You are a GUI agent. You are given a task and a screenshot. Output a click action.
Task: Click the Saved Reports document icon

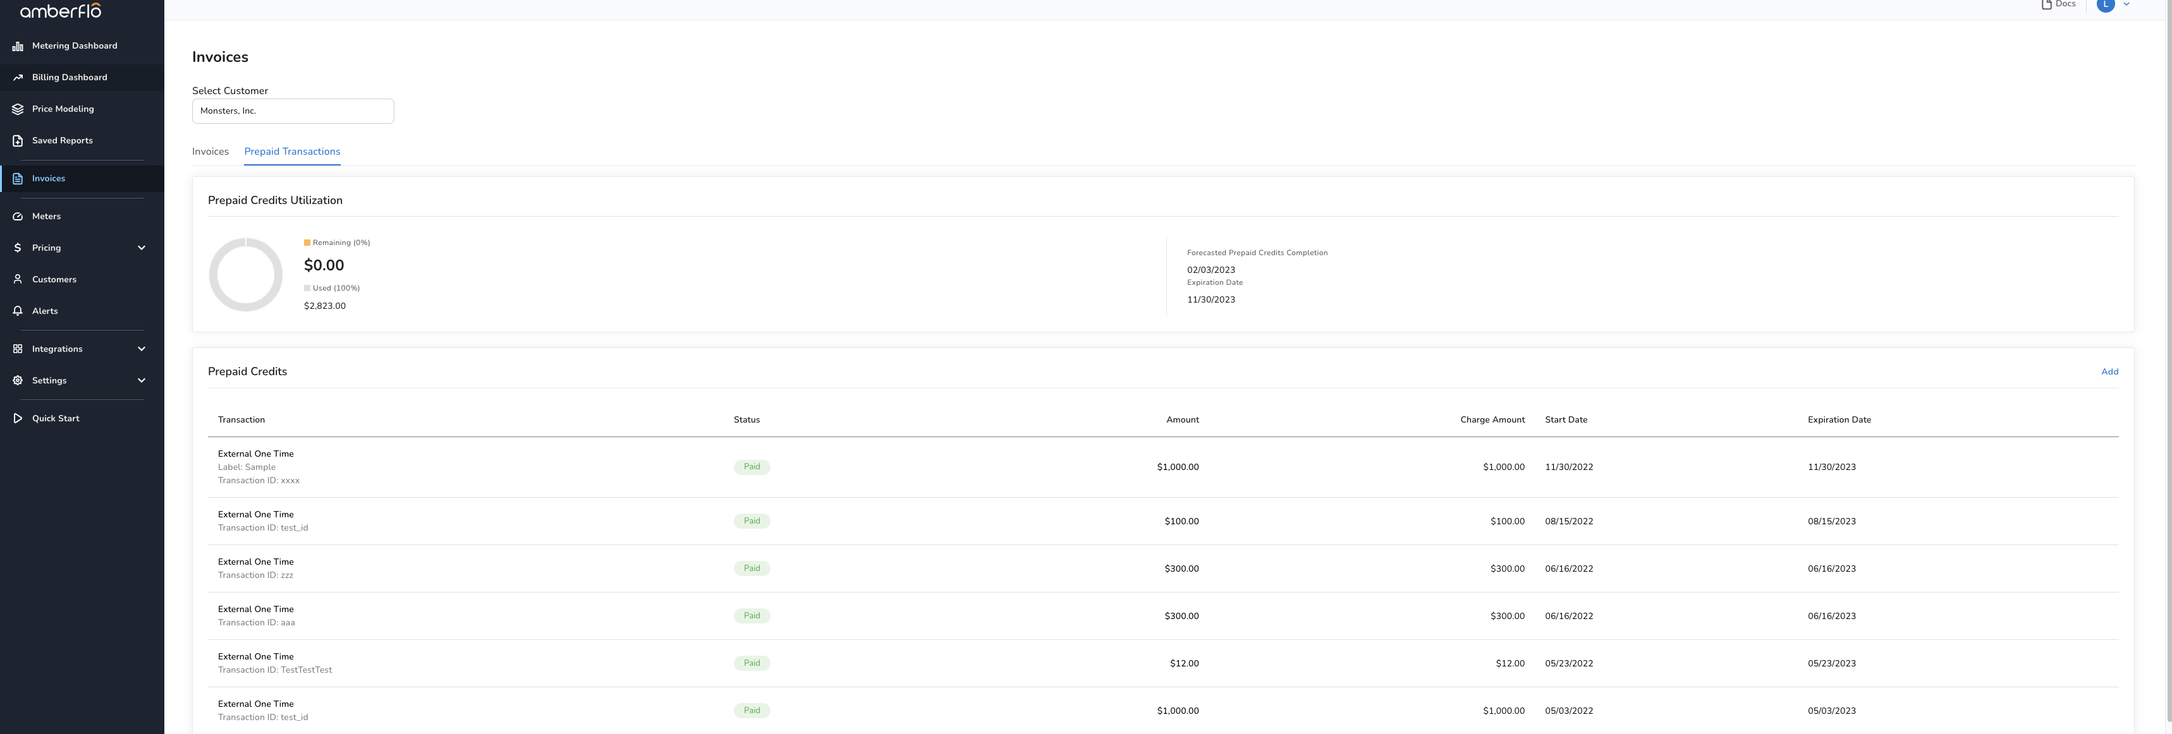point(18,141)
